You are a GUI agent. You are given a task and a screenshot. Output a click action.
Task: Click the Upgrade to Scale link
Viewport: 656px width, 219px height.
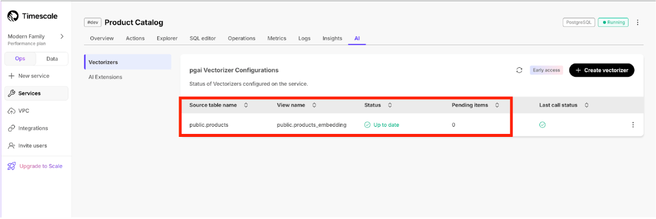coord(40,166)
